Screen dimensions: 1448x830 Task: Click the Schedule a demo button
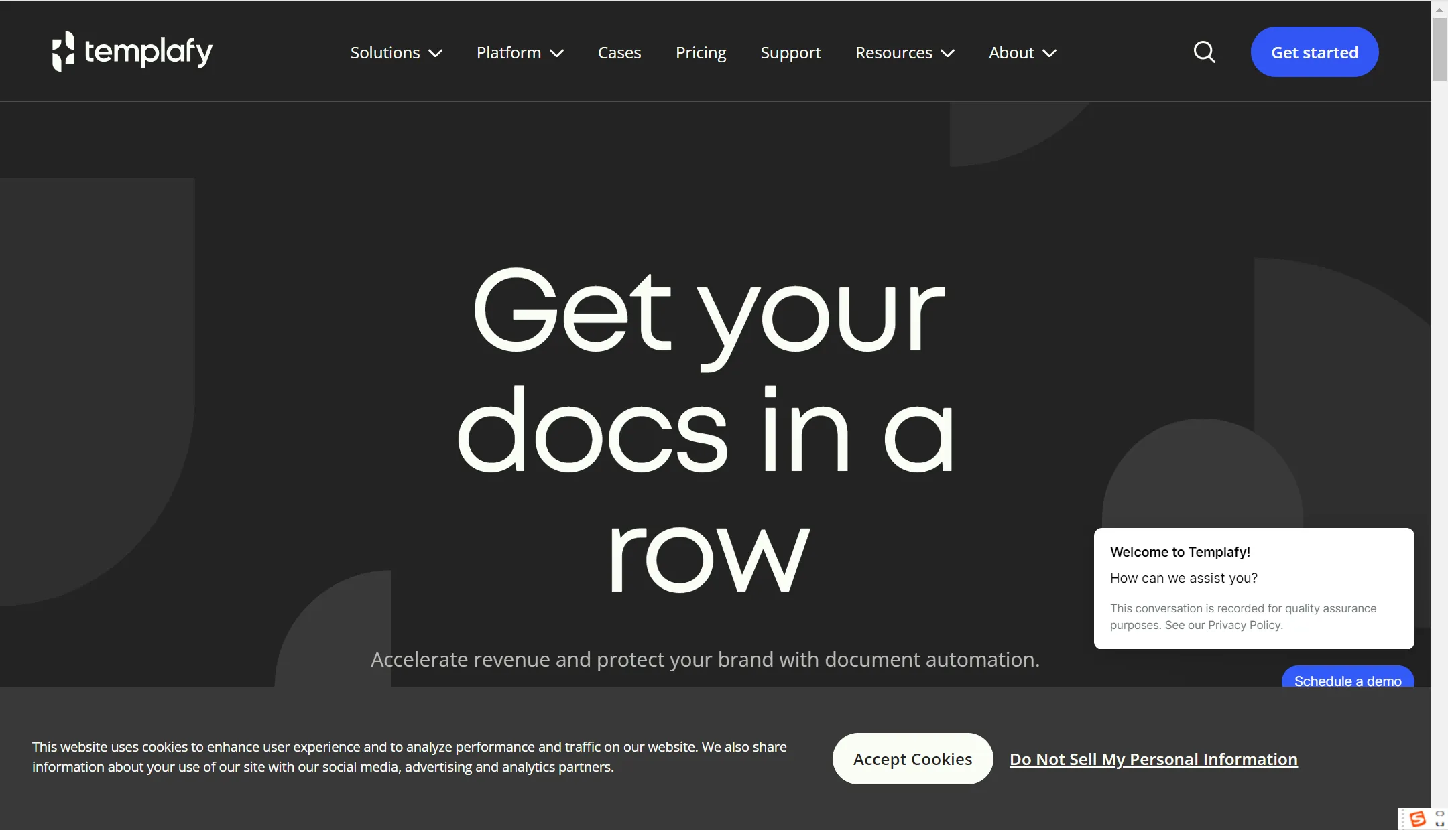pos(1347,681)
